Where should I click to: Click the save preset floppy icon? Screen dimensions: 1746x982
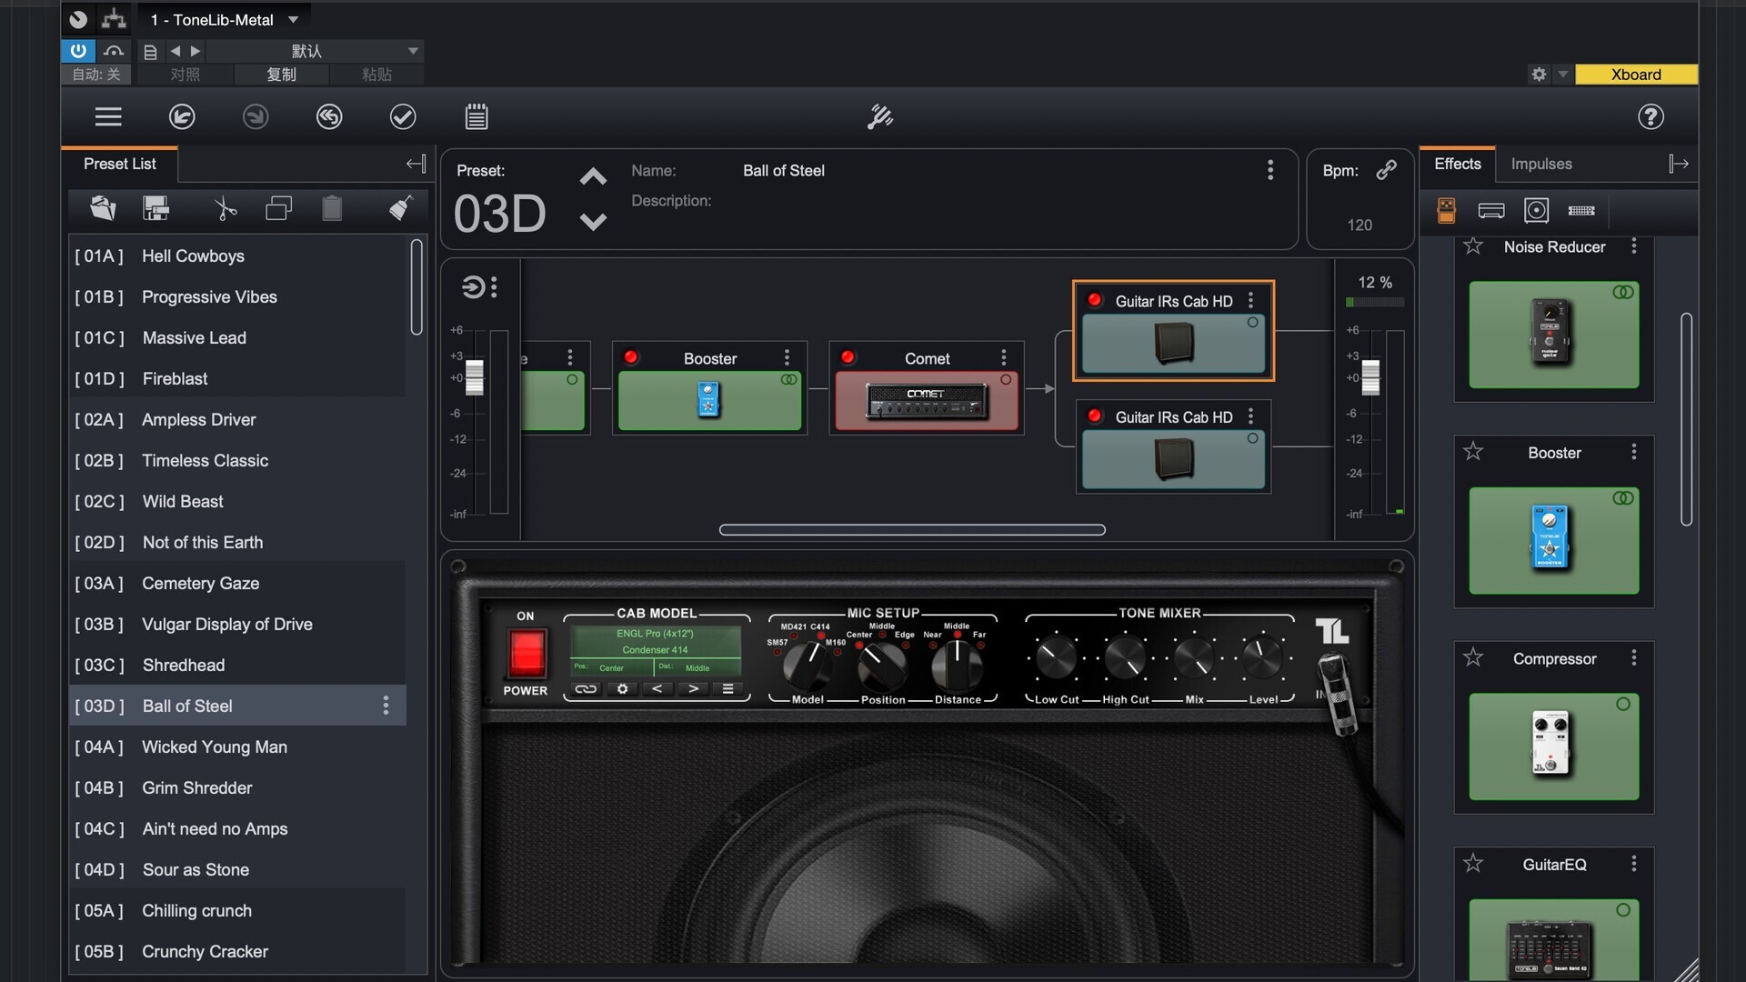click(x=156, y=208)
